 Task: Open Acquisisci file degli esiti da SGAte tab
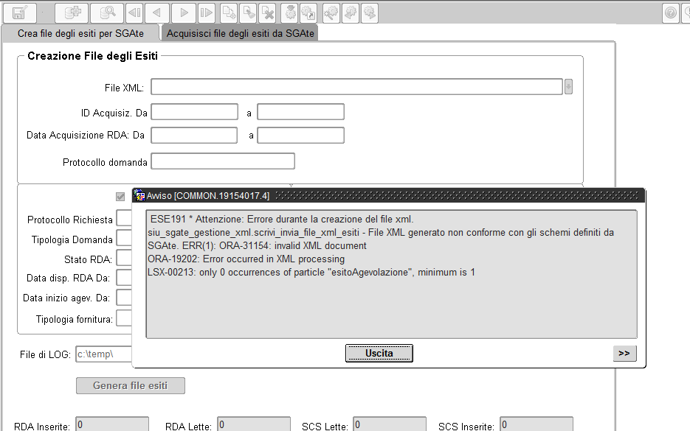(x=241, y=33)
